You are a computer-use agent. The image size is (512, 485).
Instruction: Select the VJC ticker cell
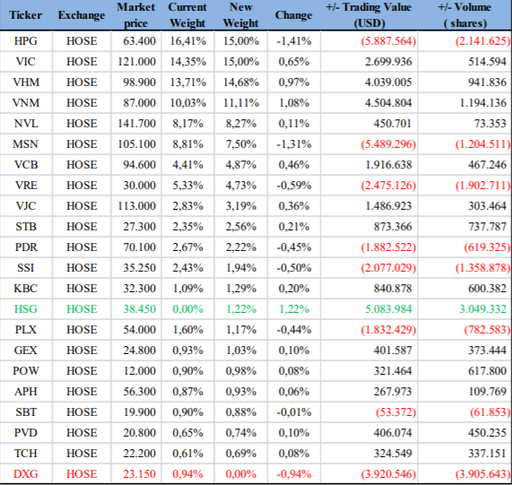point(26,206)
